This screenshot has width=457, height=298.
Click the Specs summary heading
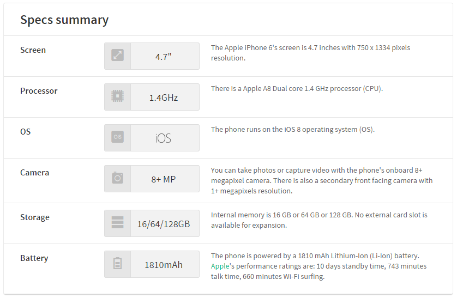64,20
